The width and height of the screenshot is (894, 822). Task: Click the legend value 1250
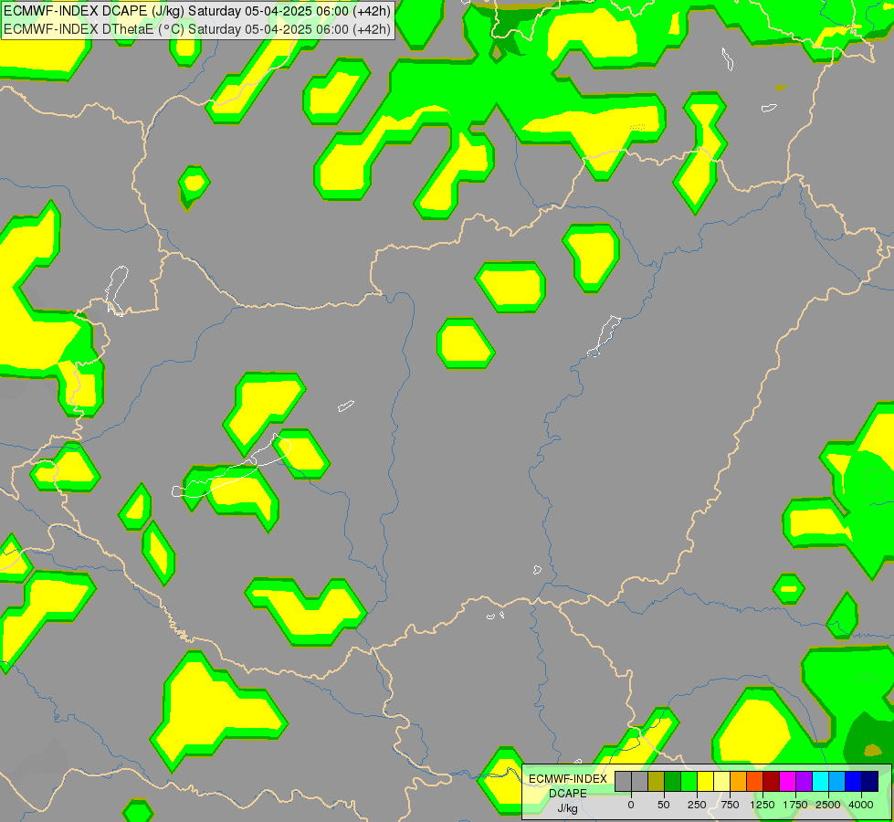point(763,805)
